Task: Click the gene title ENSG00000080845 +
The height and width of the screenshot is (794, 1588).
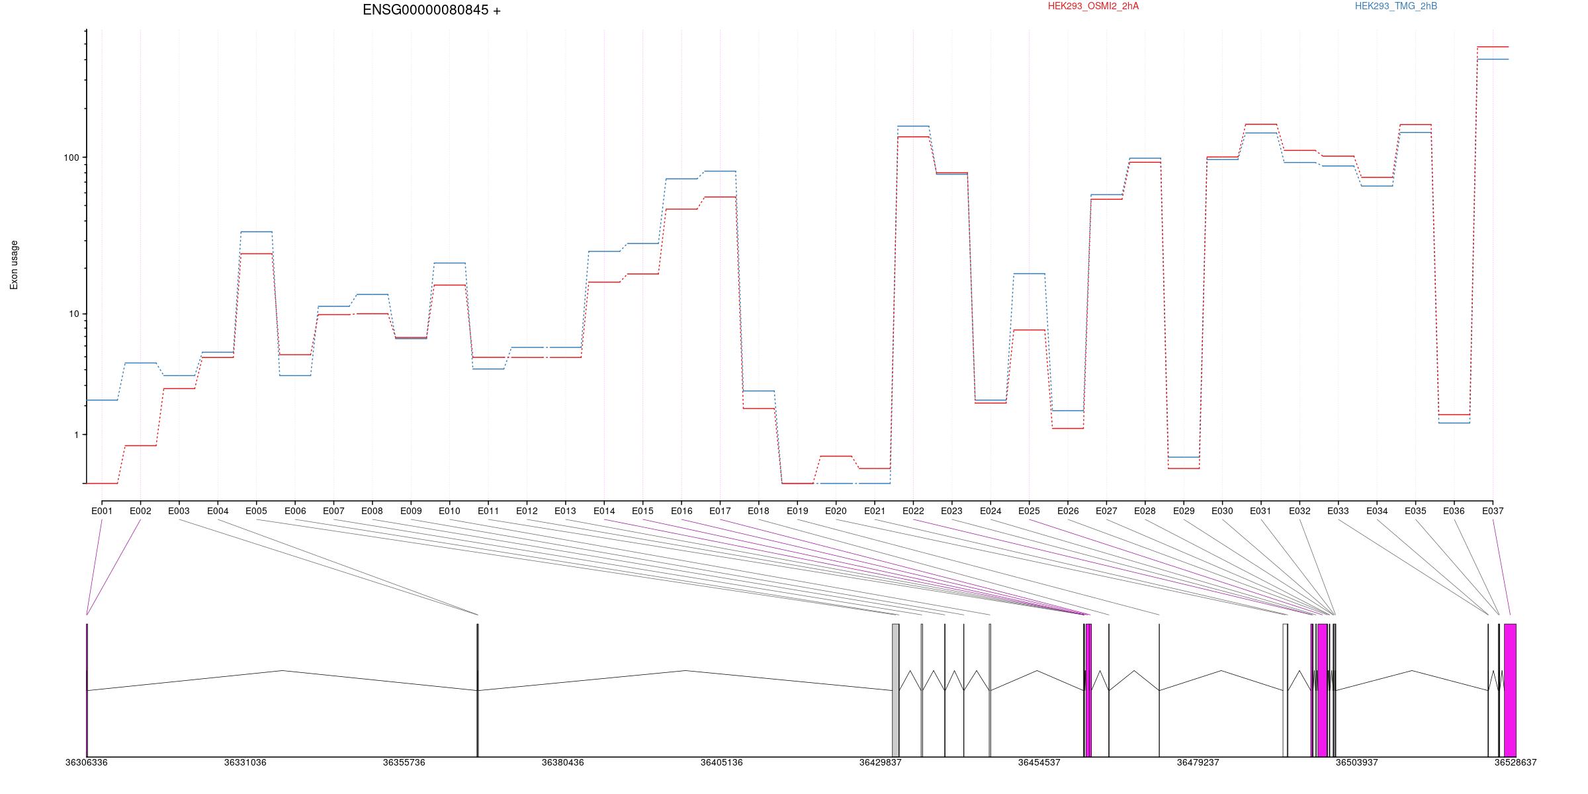Action: point(431,10)
